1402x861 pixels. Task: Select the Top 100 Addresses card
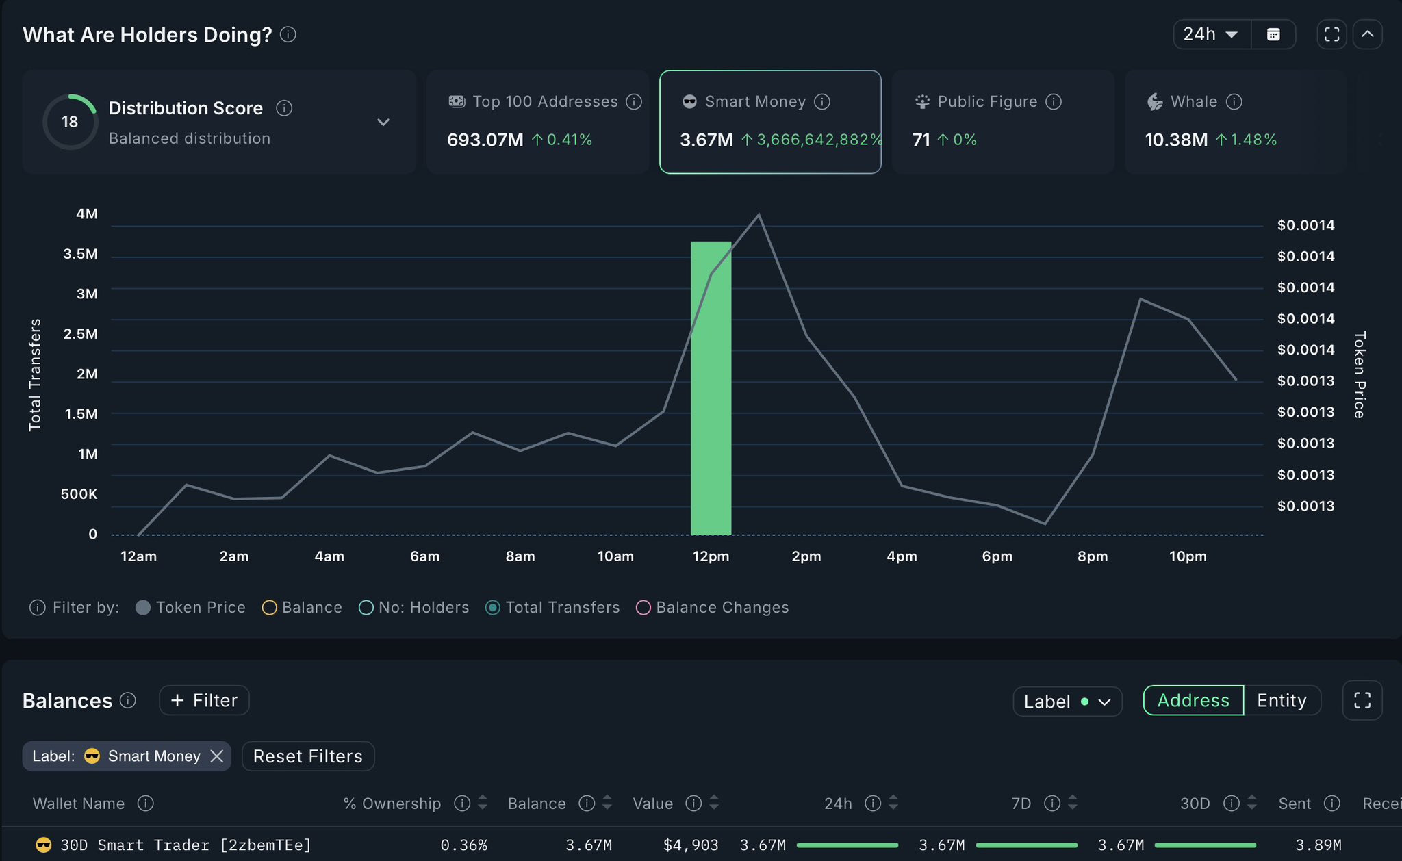pyautogui.click(x=537, y=122)
